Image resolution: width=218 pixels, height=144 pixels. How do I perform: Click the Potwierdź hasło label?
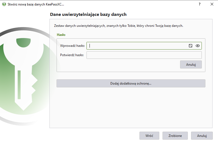(72, 55)
